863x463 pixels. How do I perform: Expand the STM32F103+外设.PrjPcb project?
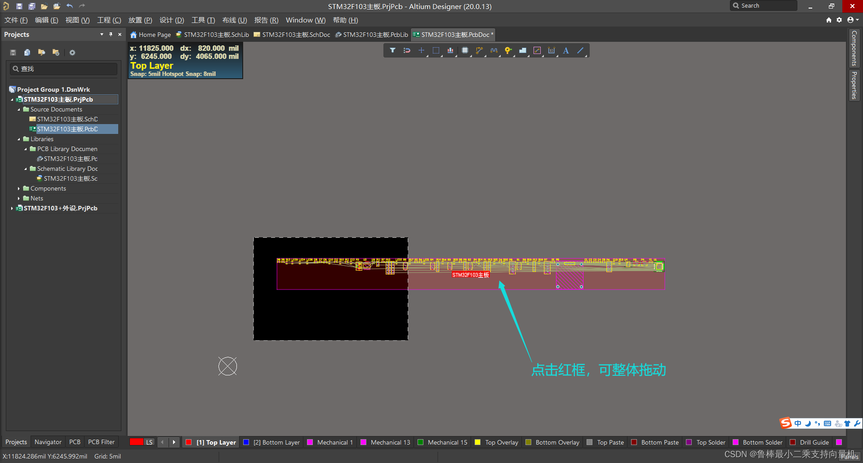[12, 208]
